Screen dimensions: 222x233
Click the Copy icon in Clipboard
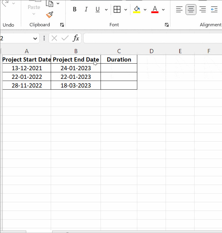[x=50, y=4]
